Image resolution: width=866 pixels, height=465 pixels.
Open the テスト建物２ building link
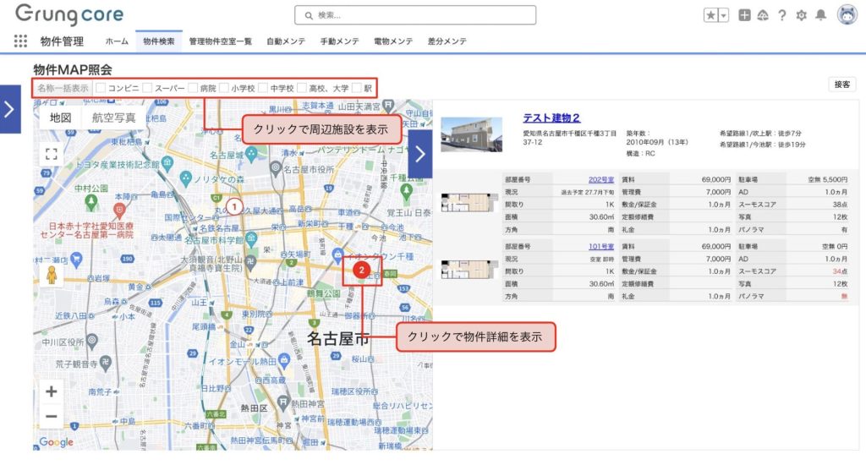(x=551, y=118)
